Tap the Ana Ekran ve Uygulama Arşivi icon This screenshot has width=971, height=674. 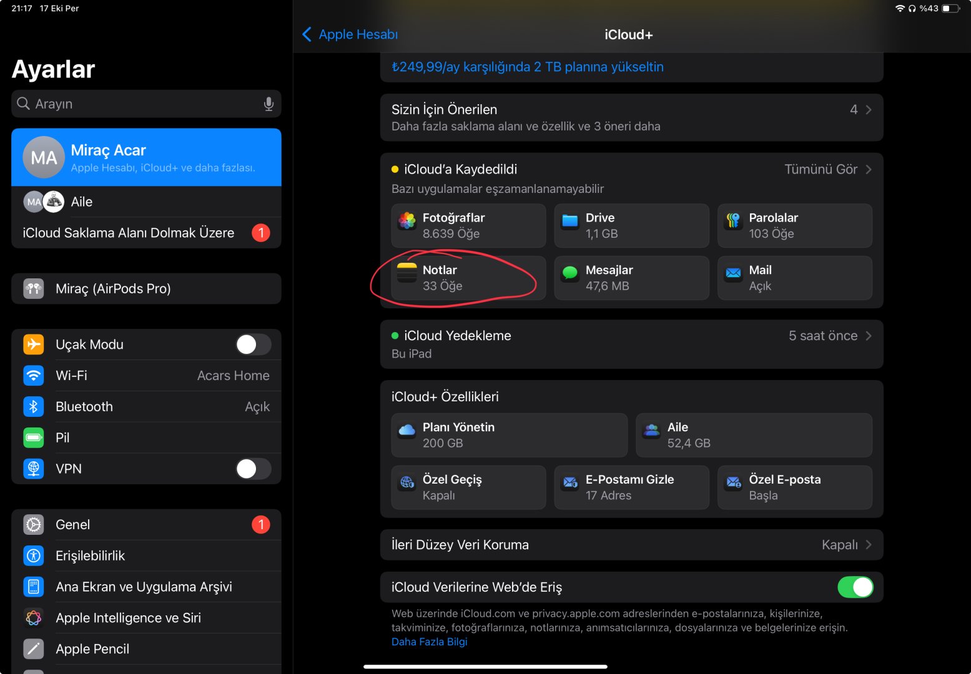click(34, 587)
